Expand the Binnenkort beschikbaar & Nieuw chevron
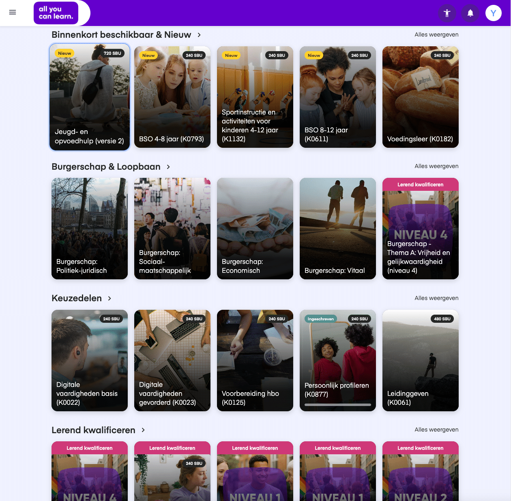The width and height of the screenshot is (511, 501). point(199,35)
